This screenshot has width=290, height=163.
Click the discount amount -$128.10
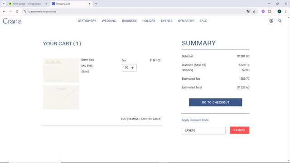pos(244,65)
